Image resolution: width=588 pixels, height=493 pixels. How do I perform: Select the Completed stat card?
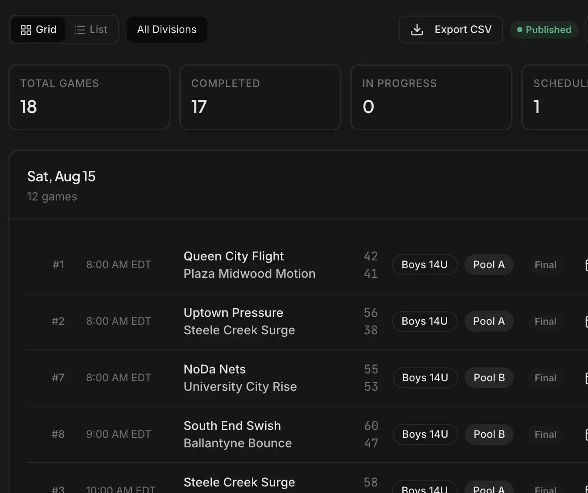(260, 97)
